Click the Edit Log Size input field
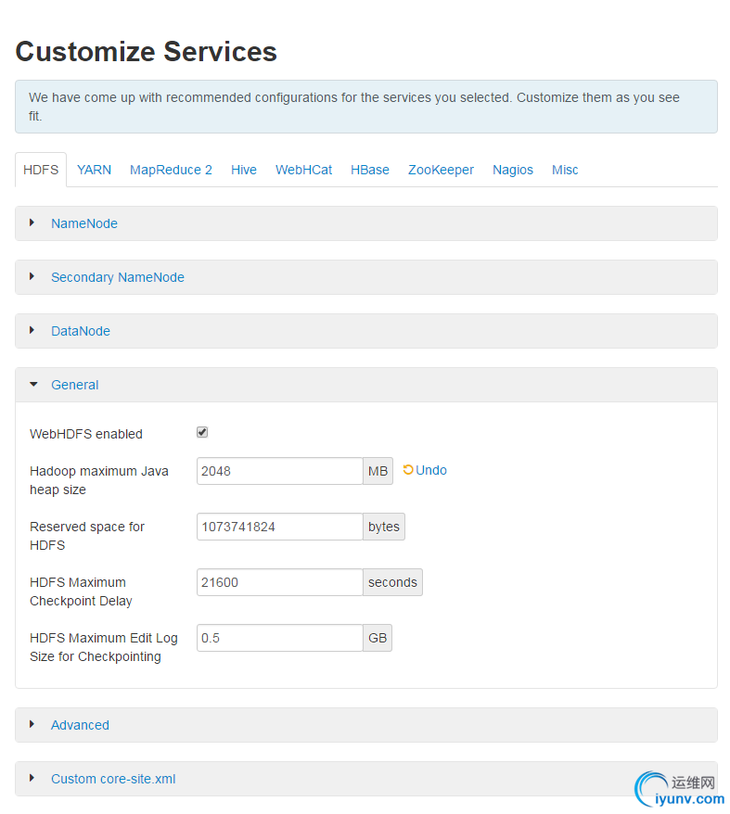Image resolution: width=730 pixels, height=814 pixels. click(x=279, y=638)
